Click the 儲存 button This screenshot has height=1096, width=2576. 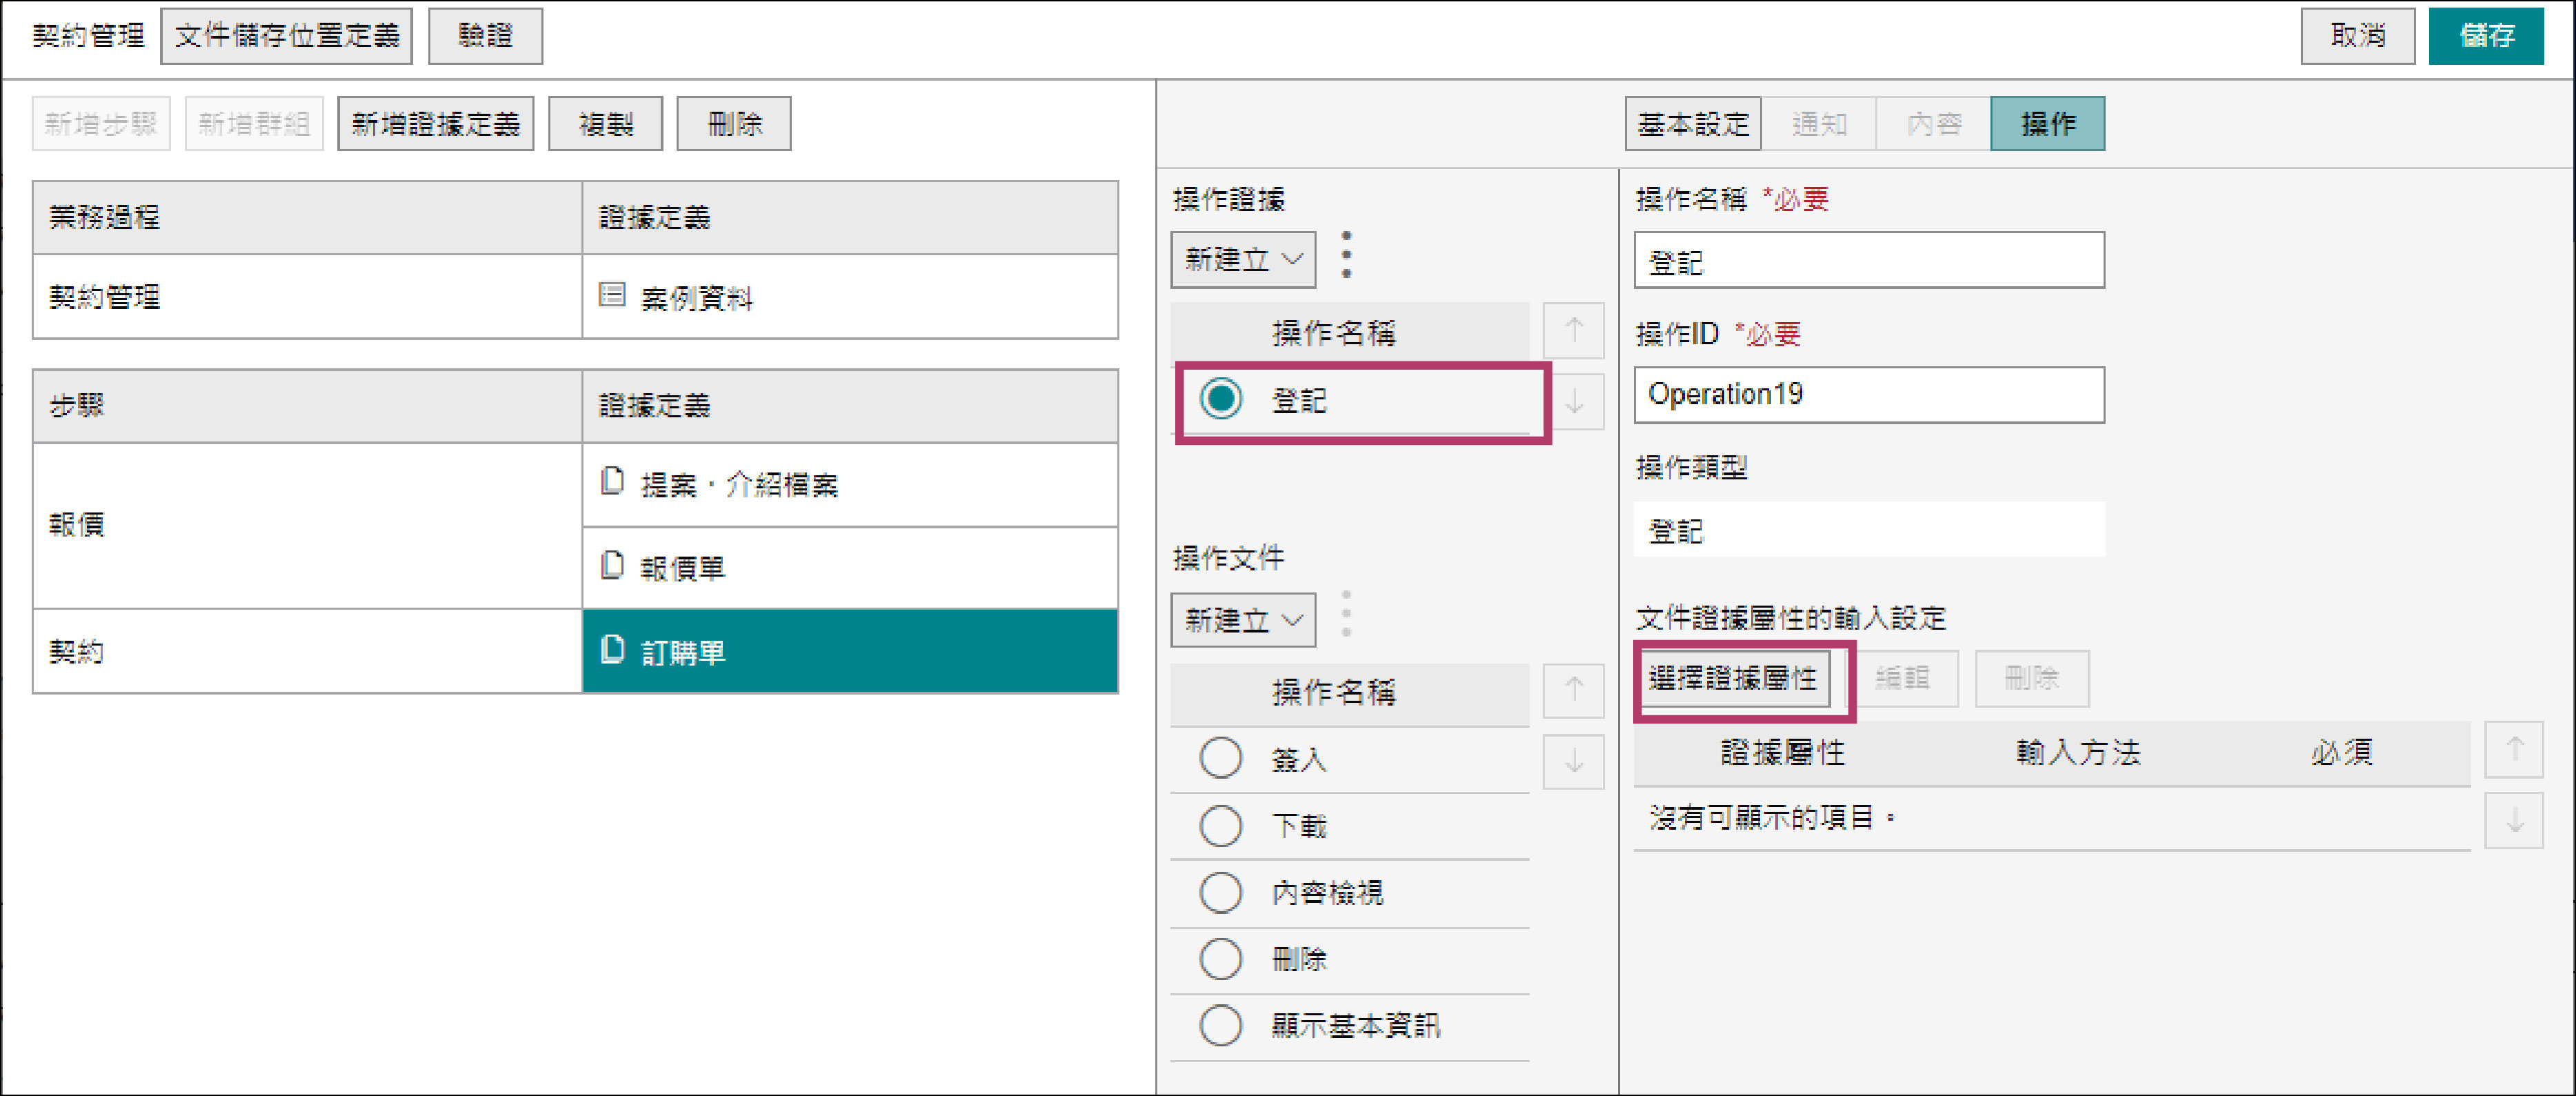(2485, 36)
